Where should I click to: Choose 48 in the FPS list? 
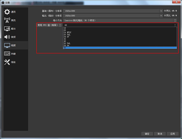(x=120, y=41)
